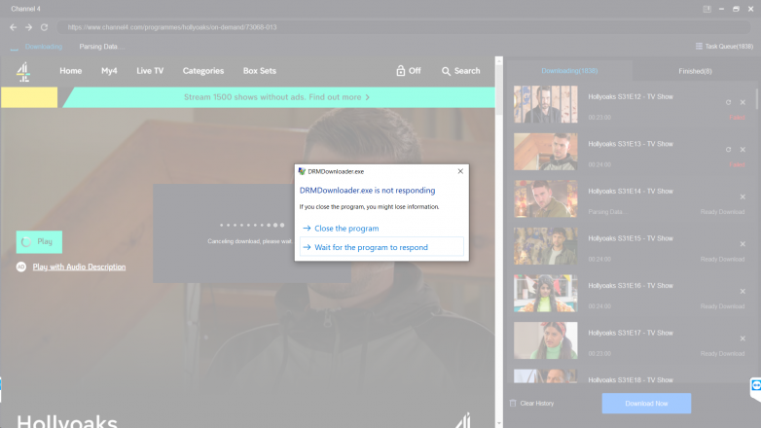Open the TeamViewer side panel icon

click(x=756, y=387)
